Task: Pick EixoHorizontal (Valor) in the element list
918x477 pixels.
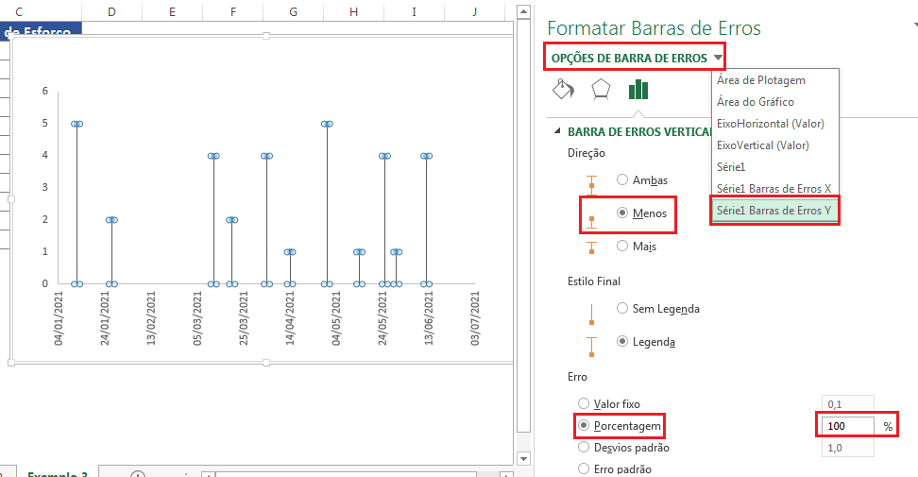Action: click(770, 124)
